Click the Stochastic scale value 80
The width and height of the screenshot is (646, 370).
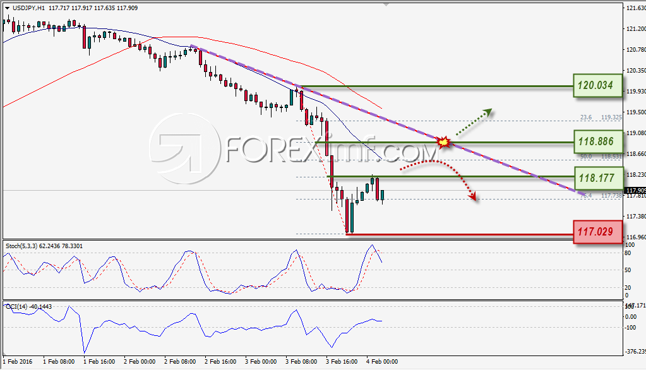628,253
